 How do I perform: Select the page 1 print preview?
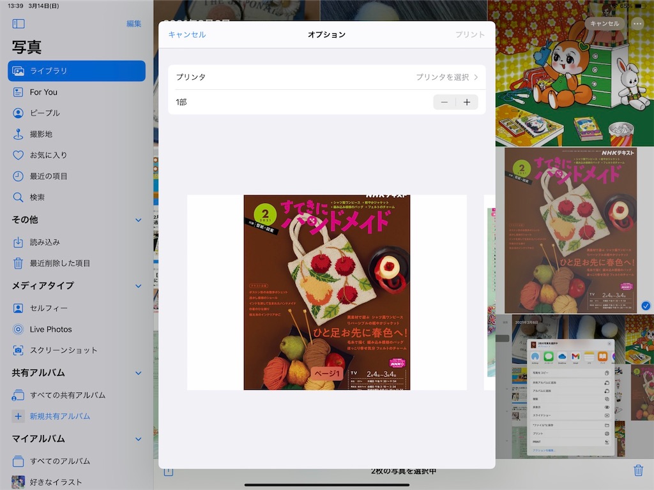[327, 292]
